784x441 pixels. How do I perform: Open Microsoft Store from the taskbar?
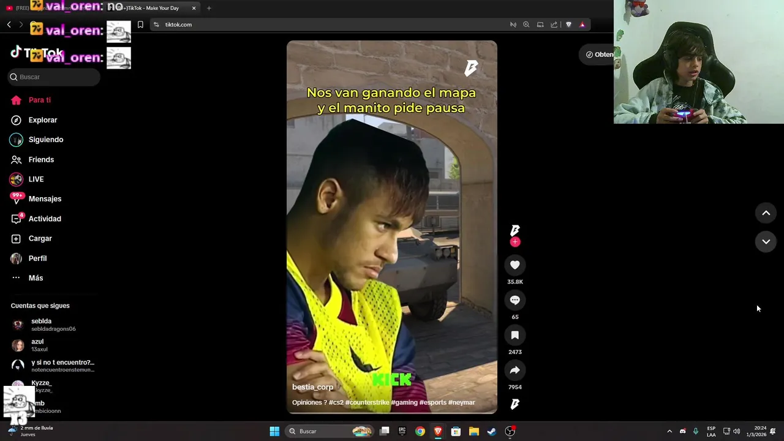(456, 431)
